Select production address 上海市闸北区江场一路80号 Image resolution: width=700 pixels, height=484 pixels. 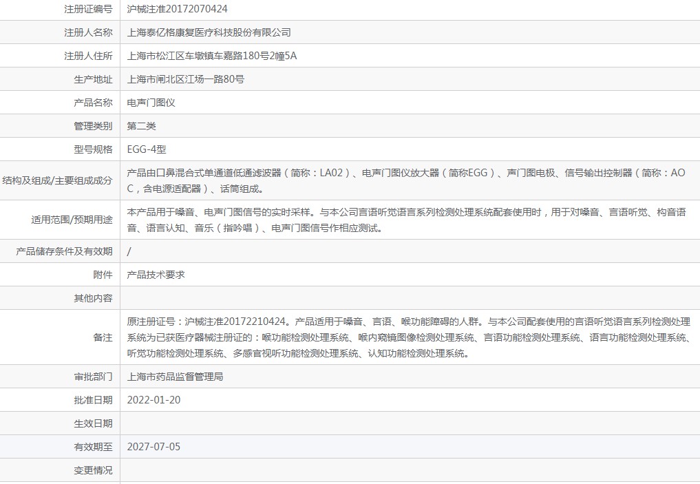(186, 79)
